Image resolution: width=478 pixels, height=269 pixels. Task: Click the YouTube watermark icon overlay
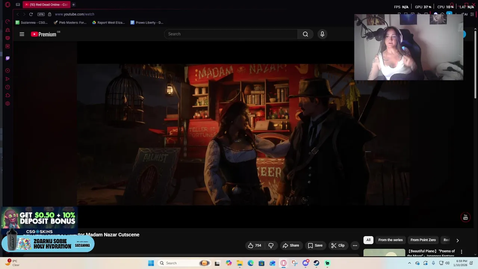[x=465, y=217]
